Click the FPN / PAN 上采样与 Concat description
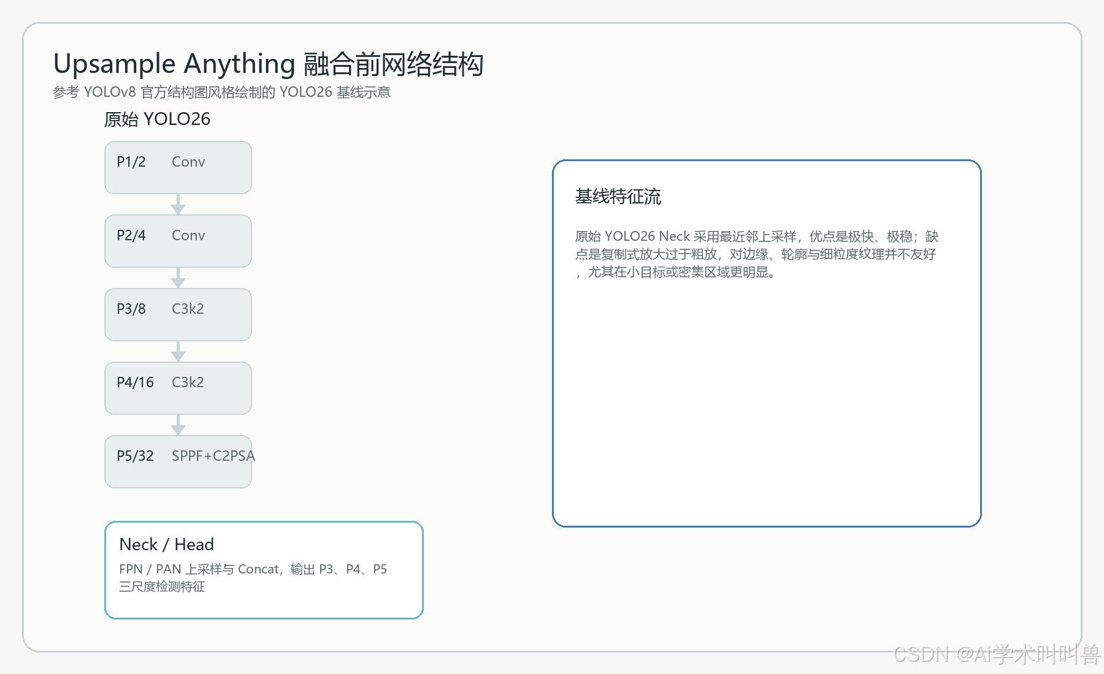This screenshot has height=674, width=1104. click(253, 569)
